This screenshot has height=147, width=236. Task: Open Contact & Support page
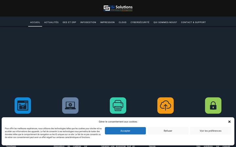click(193, 22)
